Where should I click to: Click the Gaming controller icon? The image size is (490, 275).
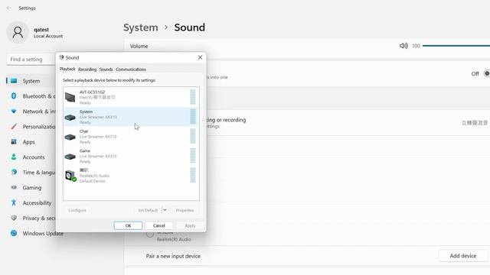14,187
